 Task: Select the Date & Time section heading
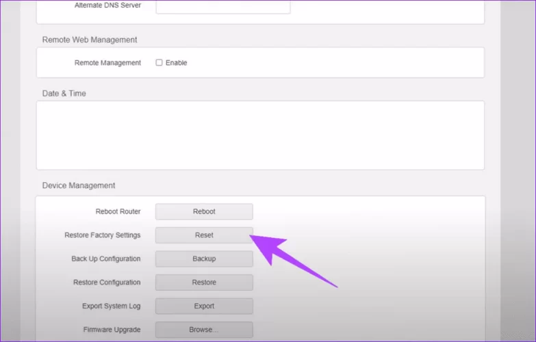64,94
